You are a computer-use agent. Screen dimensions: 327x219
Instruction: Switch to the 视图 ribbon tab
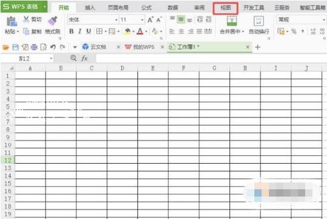click(x=226, y=8)
